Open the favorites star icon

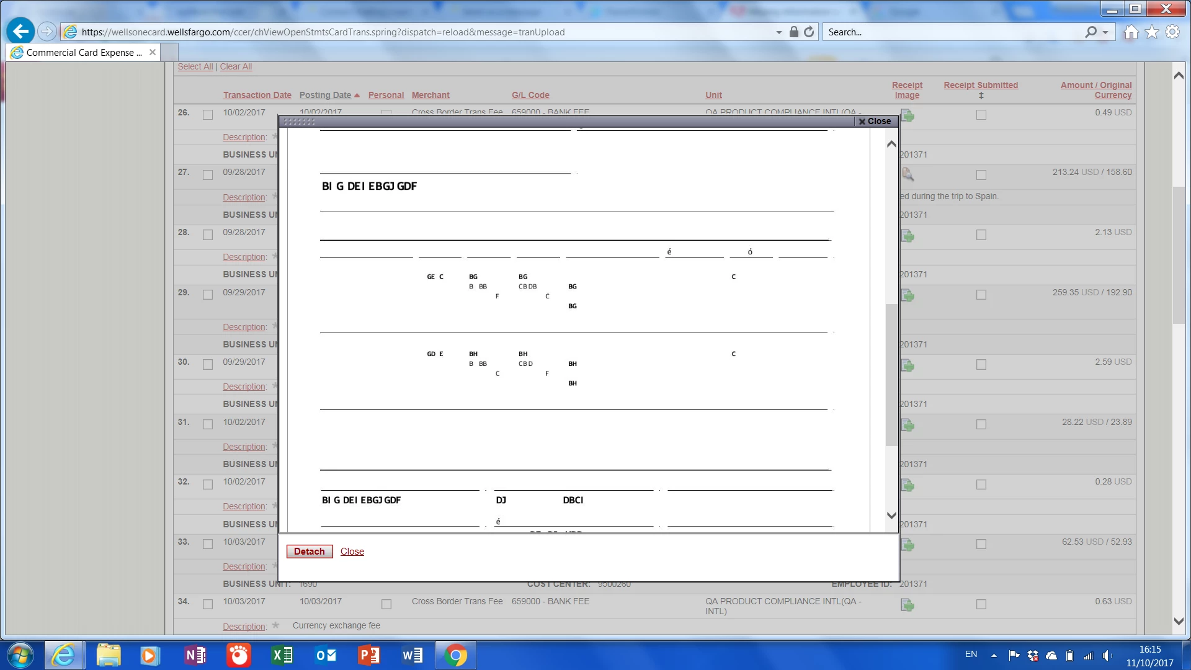point(1152,32)
